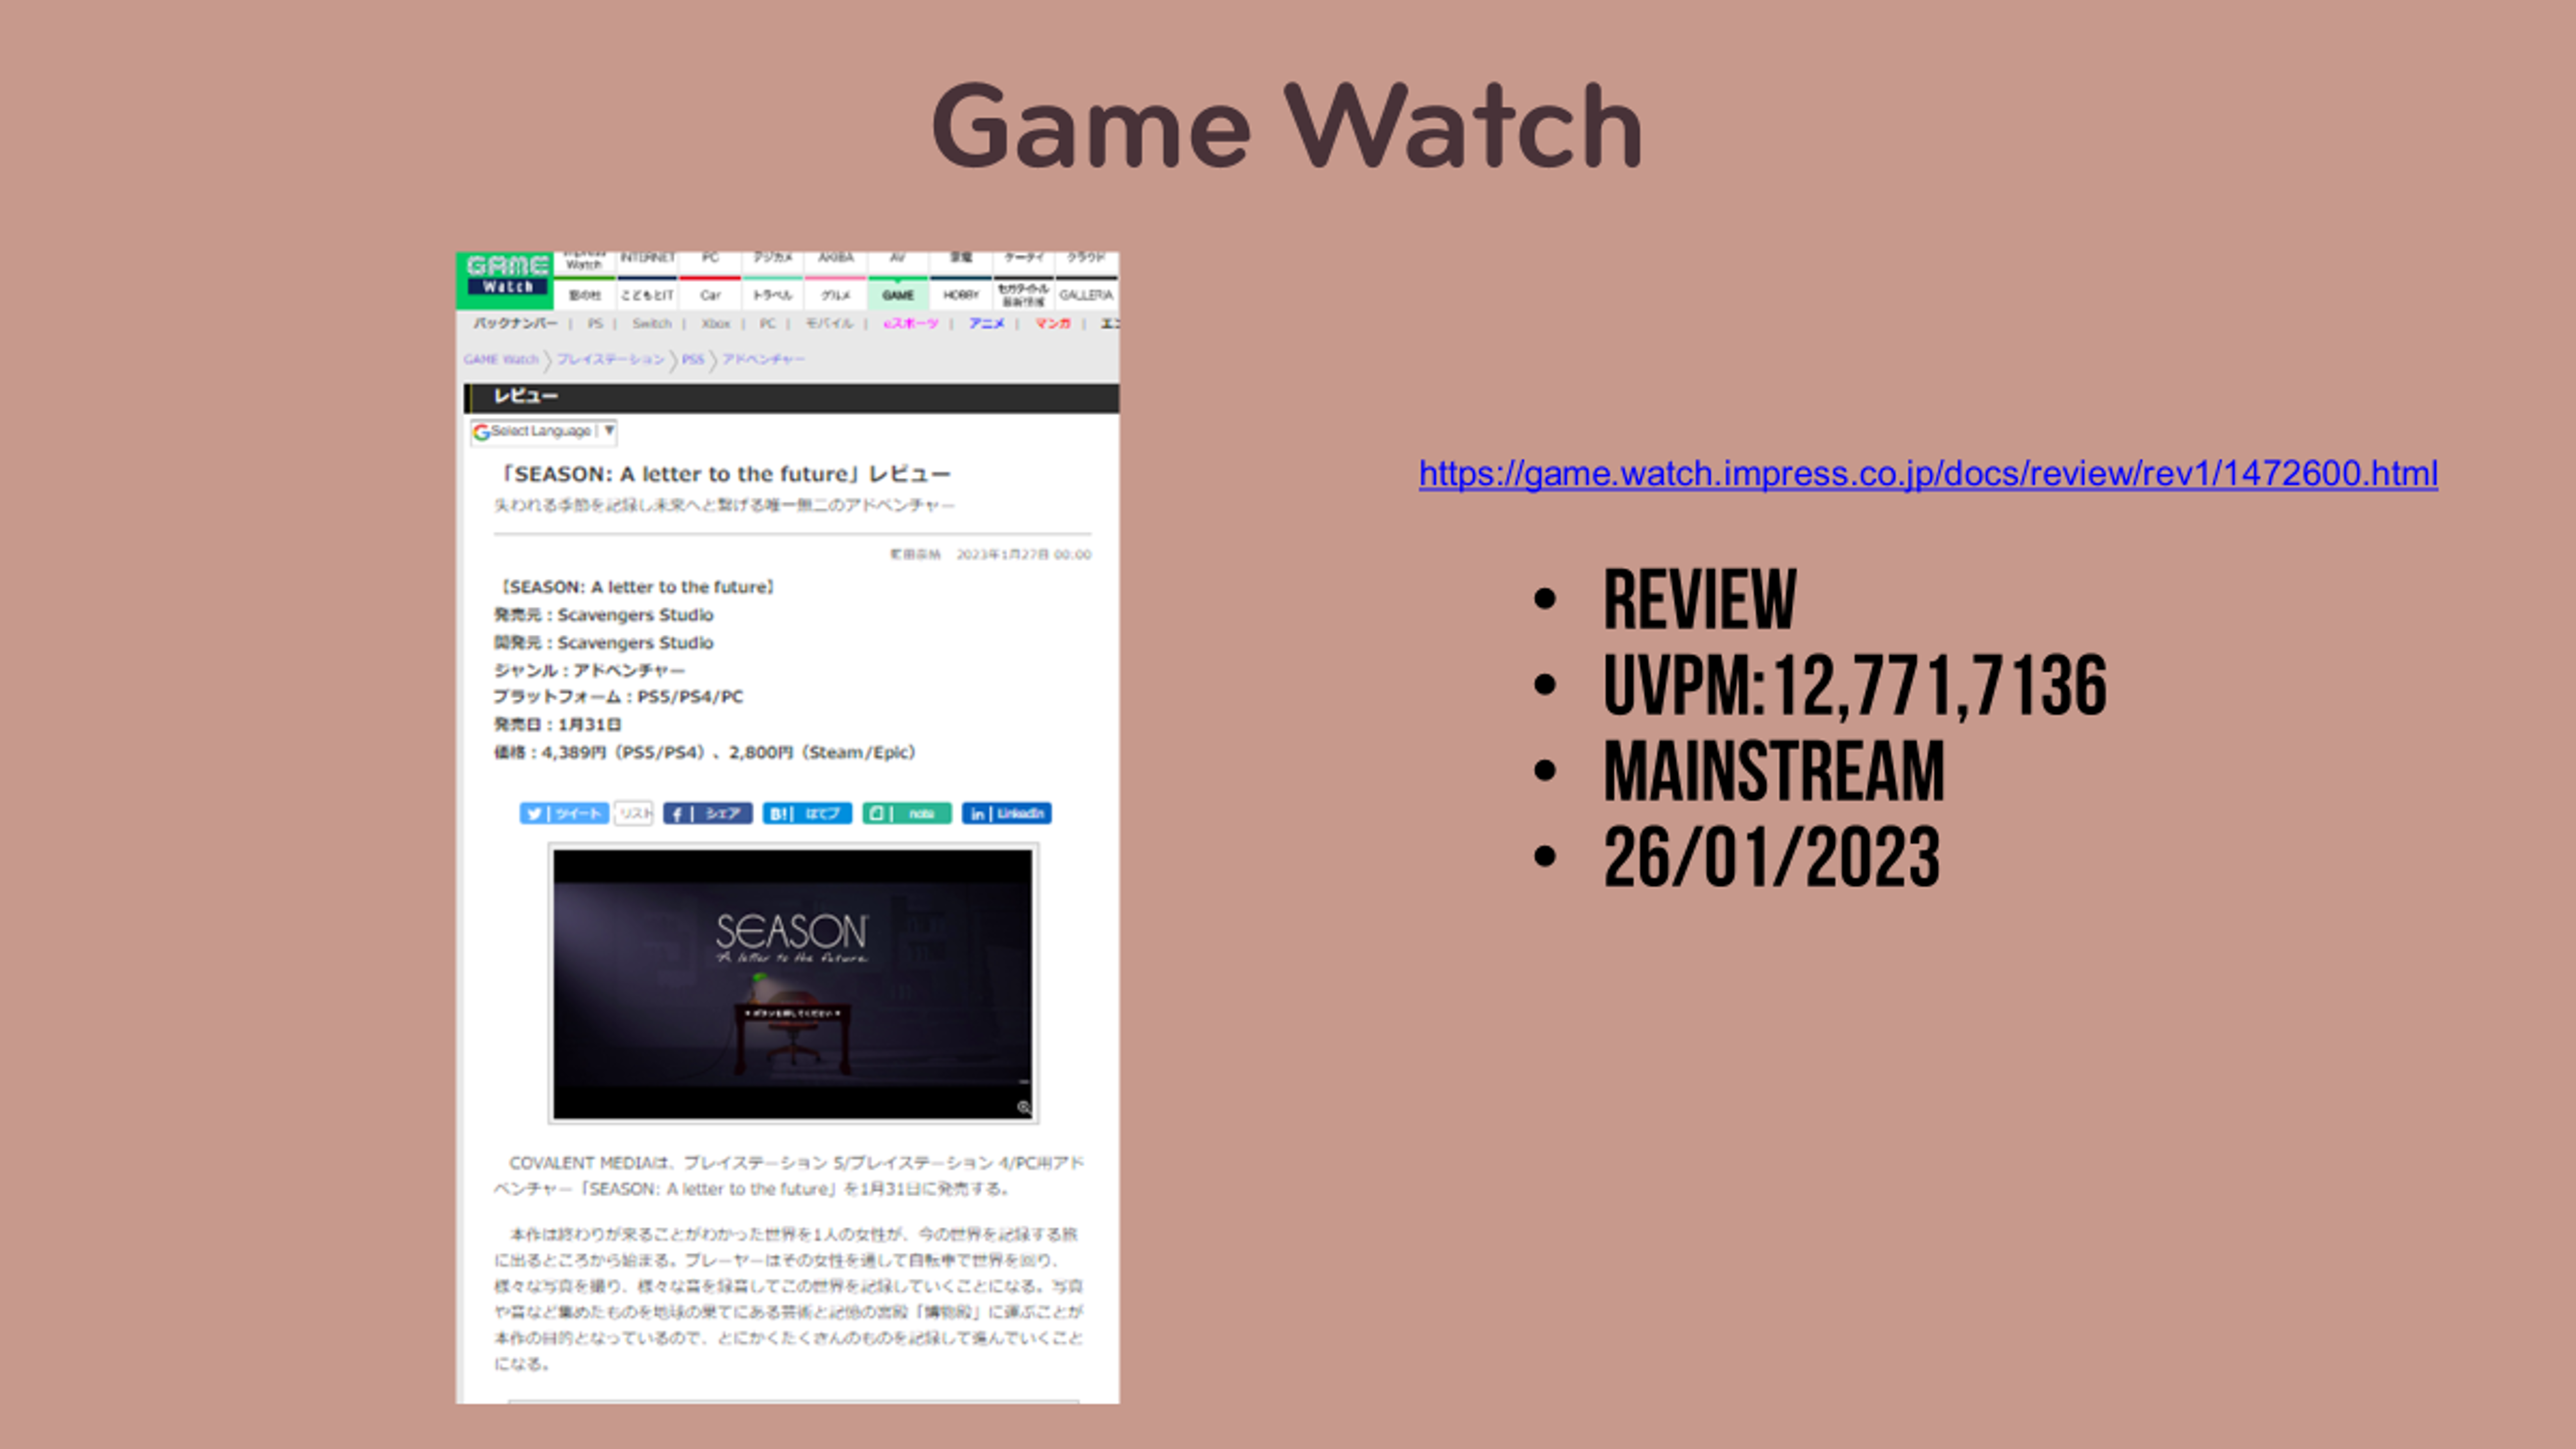Select the HOBBY site tab
The width and height of the screenshot is (2576, 1449).
tap(961, 295)
